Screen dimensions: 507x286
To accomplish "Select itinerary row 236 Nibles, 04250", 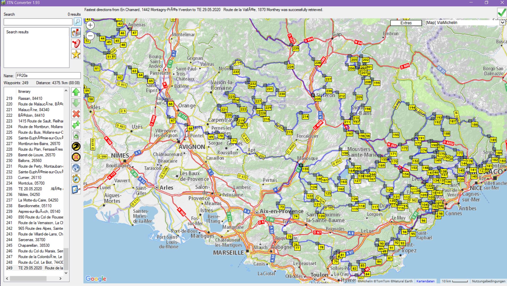I will 34,194.
